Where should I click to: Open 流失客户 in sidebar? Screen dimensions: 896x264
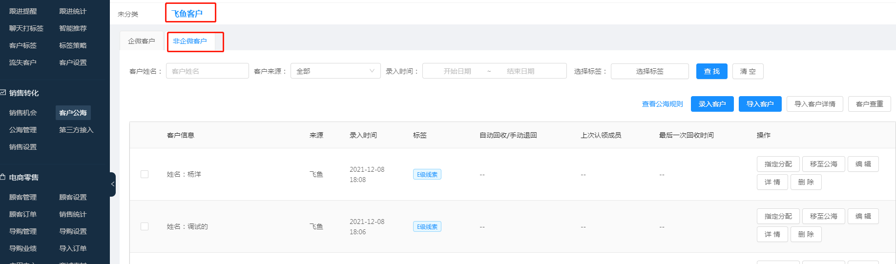(x=23, y=62)
